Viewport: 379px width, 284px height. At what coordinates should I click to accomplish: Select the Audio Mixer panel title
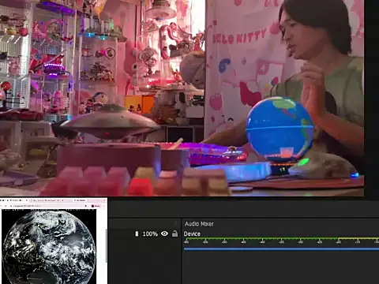199,224
